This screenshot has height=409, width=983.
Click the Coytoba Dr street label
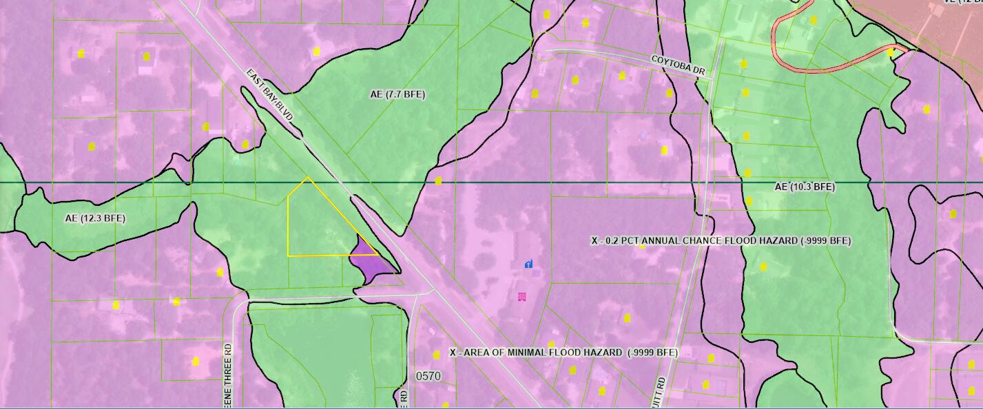point(679,65)
